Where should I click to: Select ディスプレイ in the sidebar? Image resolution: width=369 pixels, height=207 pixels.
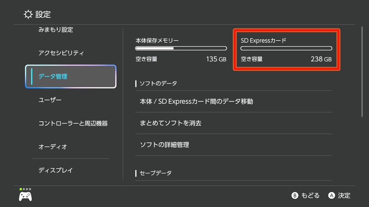tap(56, 170)
